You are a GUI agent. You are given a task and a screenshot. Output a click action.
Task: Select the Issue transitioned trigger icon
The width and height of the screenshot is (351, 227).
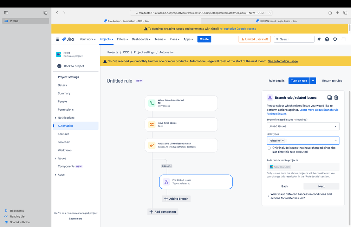pyautogui.click(x=152, y=103)
